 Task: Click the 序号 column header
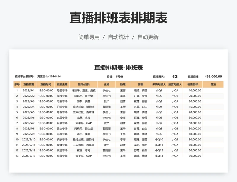point(17,84)
